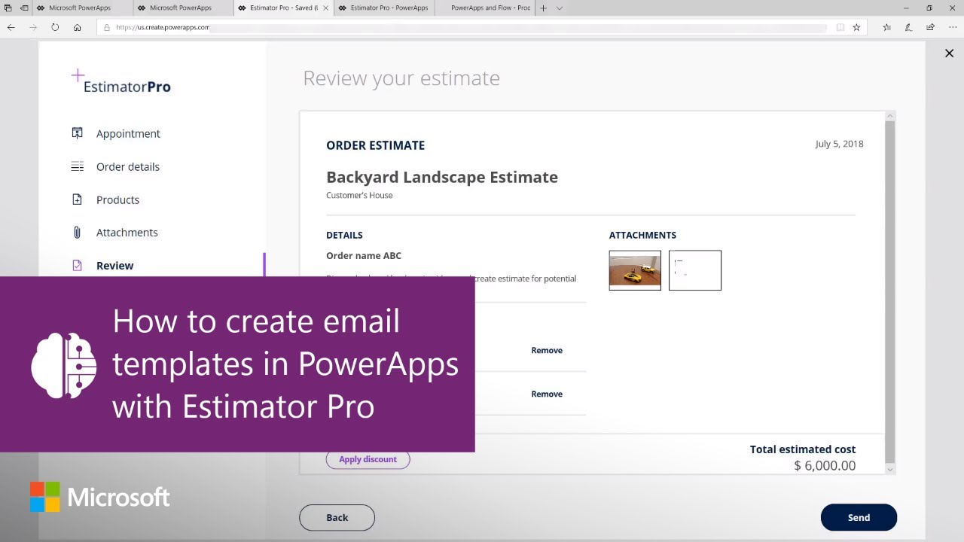Open a new browser tab
964x542 pixels.
(x=544, y=8)
